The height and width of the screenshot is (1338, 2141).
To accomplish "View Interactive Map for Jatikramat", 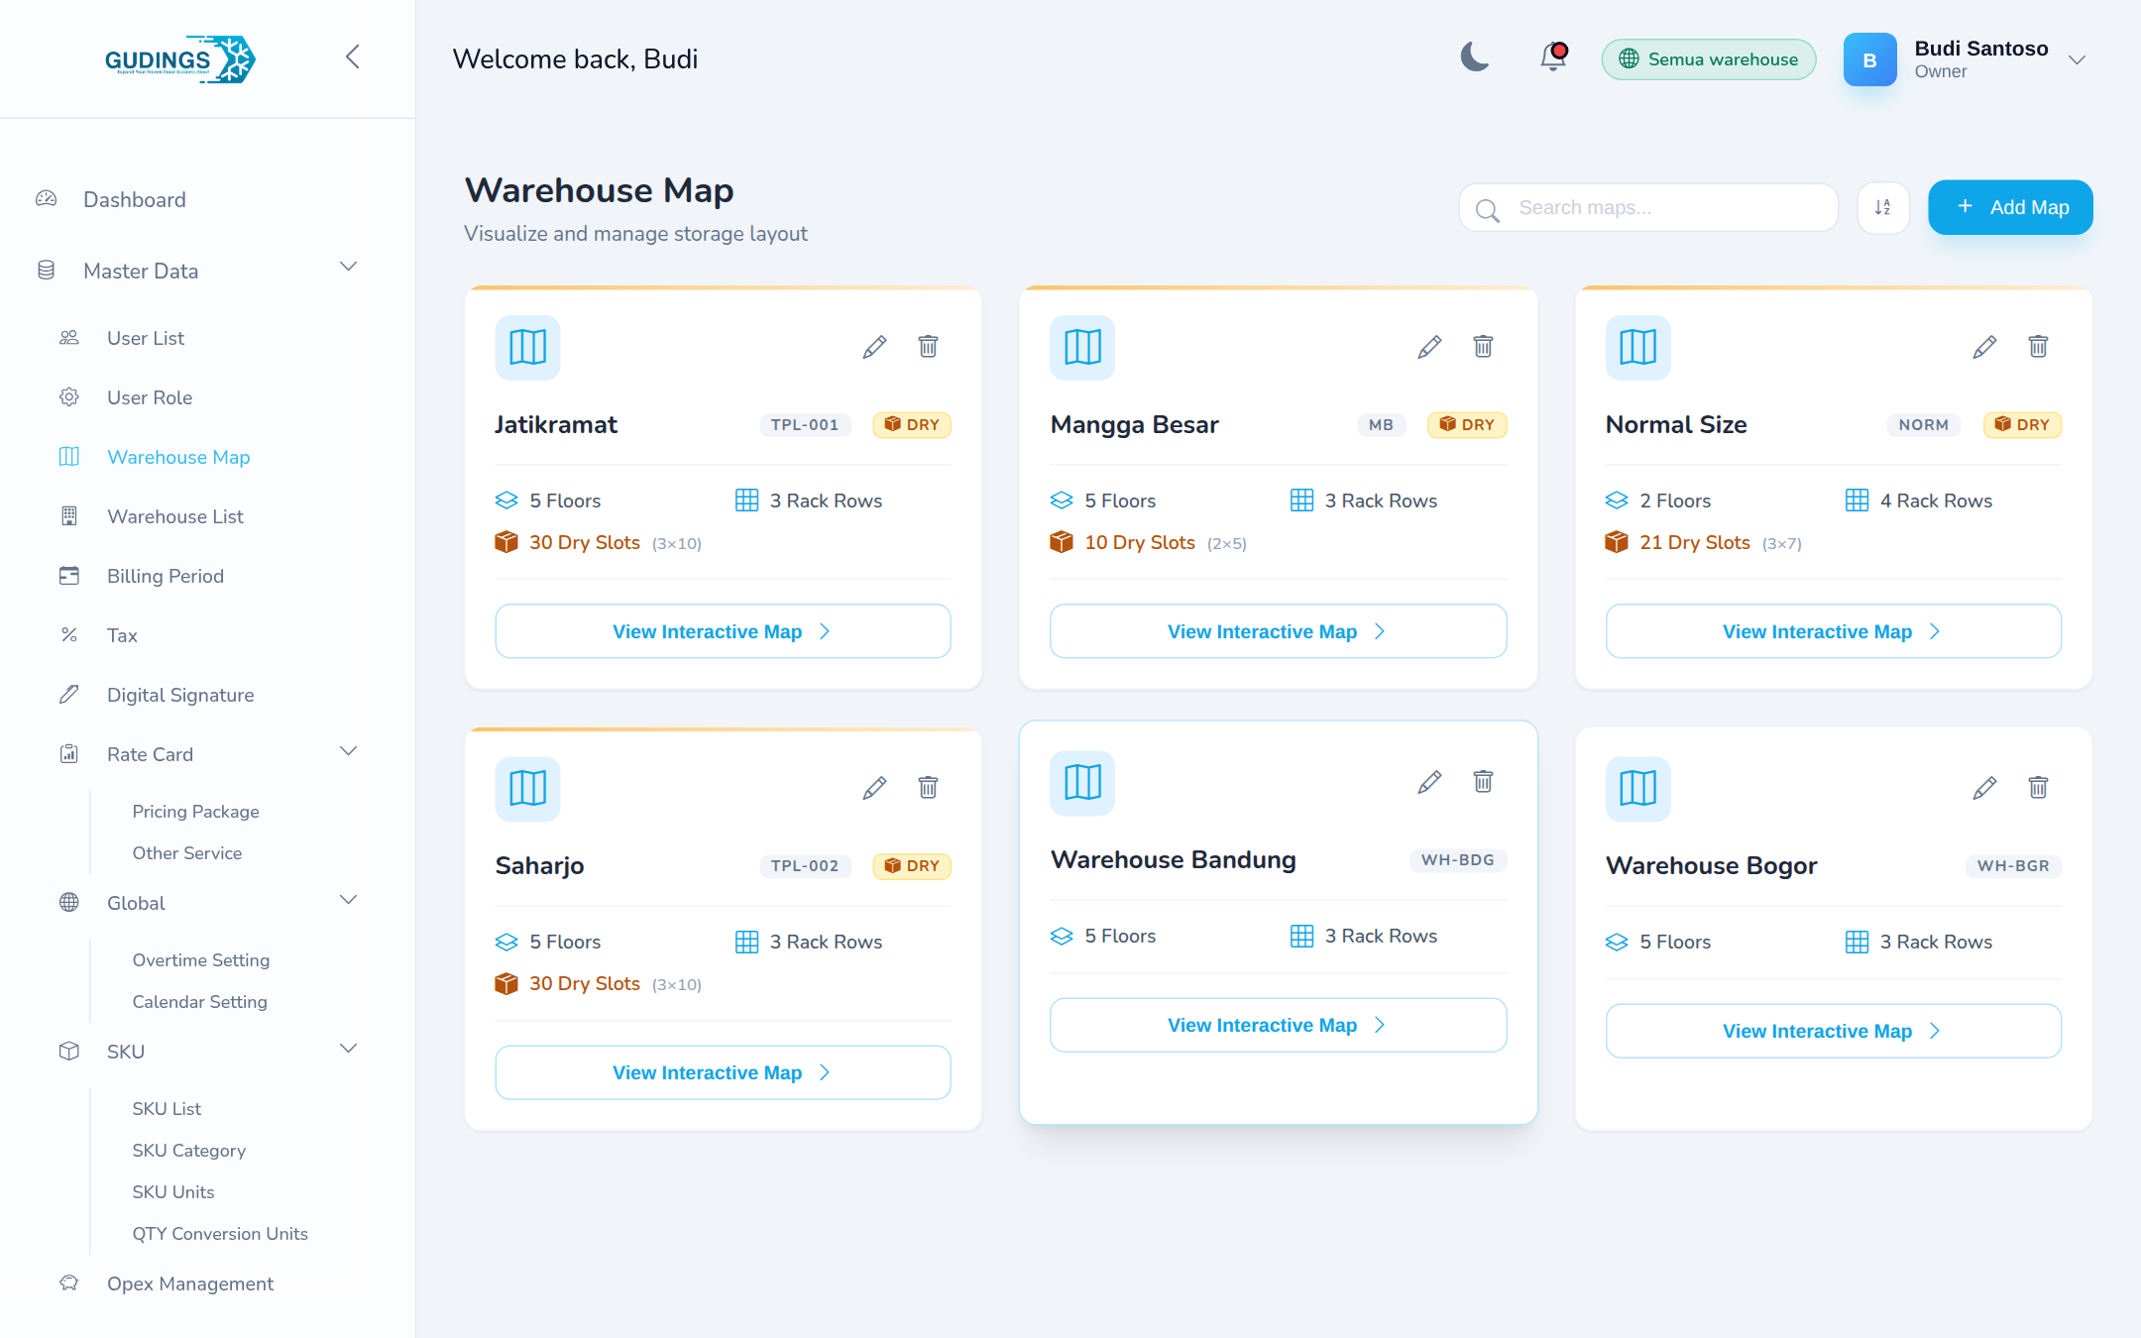I will click(x=723, y=631).
